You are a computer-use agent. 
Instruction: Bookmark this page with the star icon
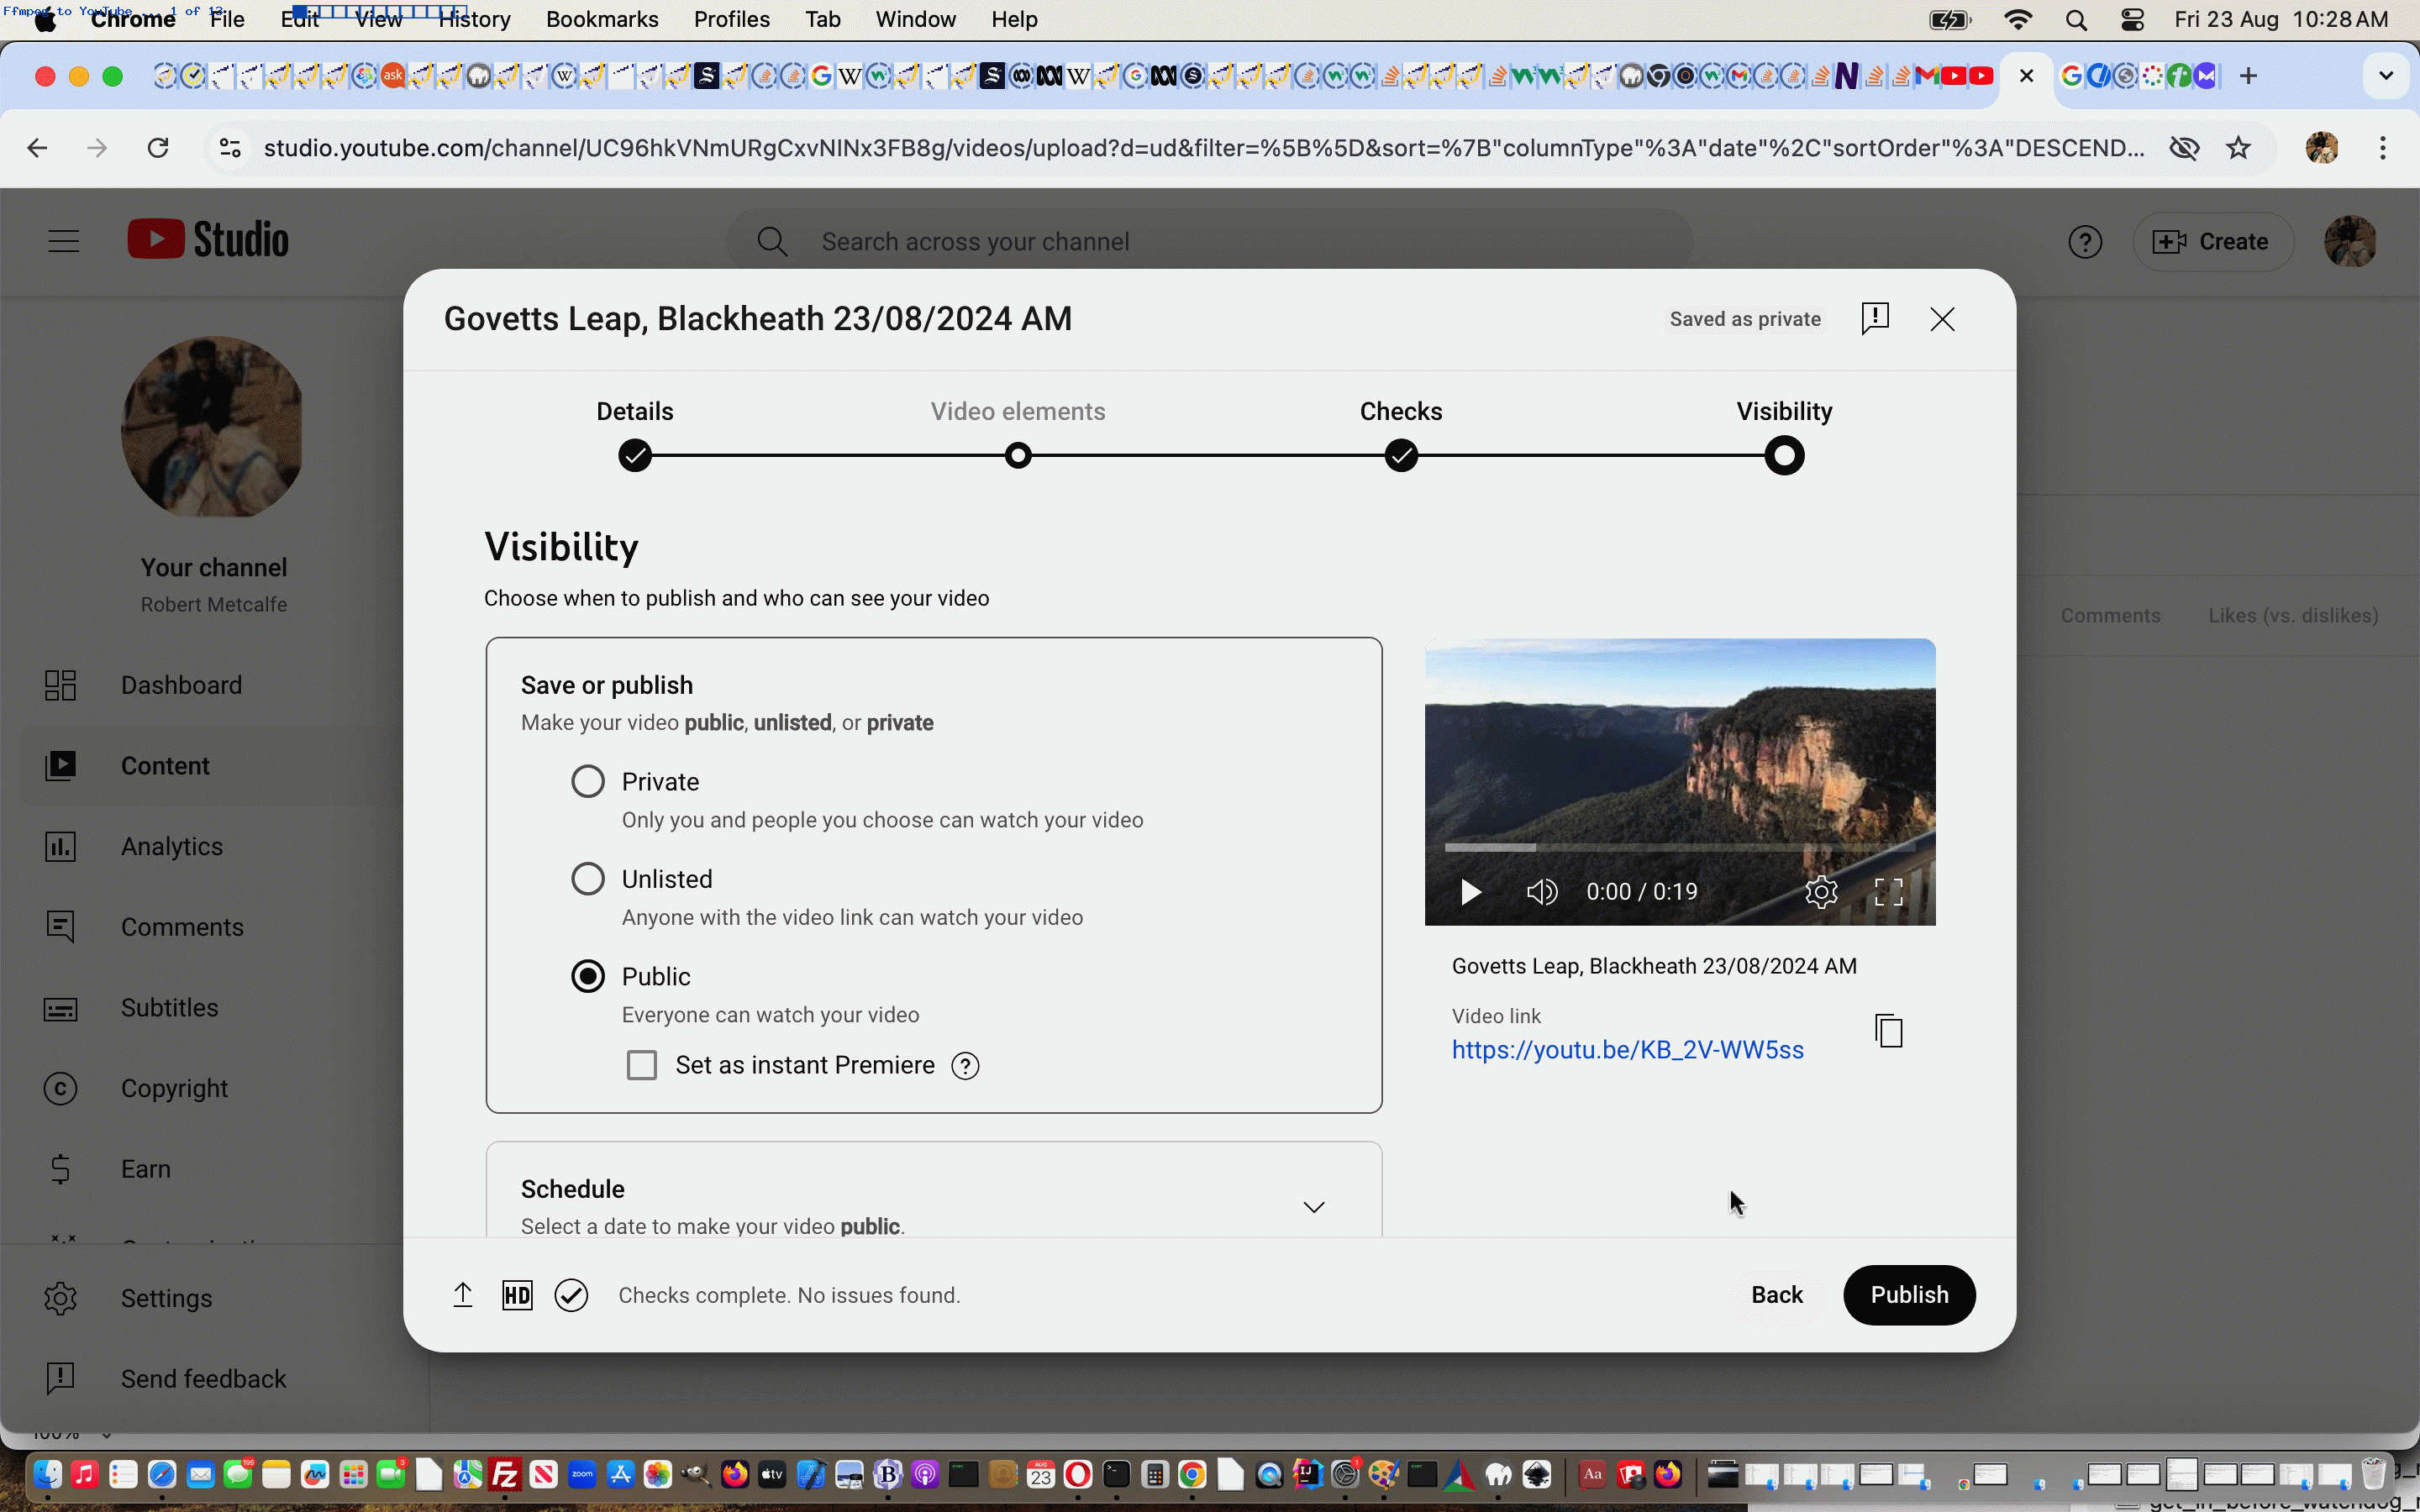2238,148
